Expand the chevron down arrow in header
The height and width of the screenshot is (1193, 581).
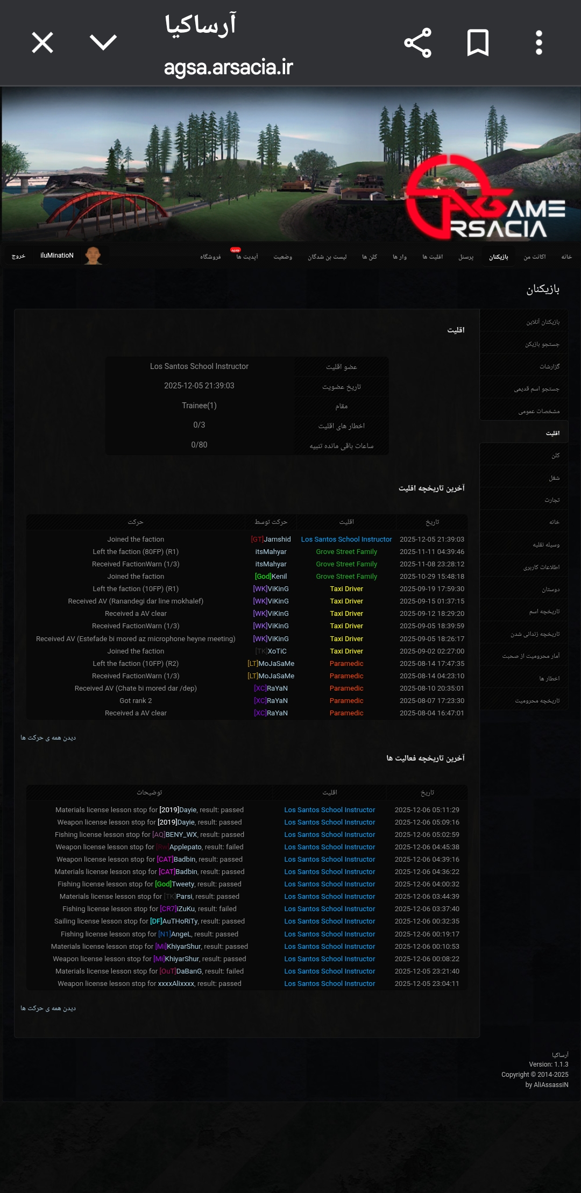pos(103,42)
